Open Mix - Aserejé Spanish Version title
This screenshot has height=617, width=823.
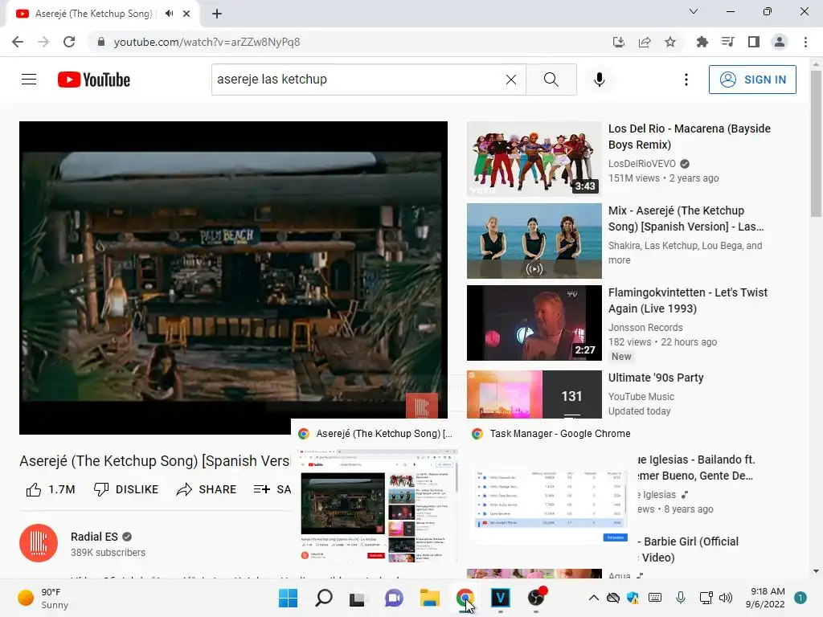click(x=686, y=219)
